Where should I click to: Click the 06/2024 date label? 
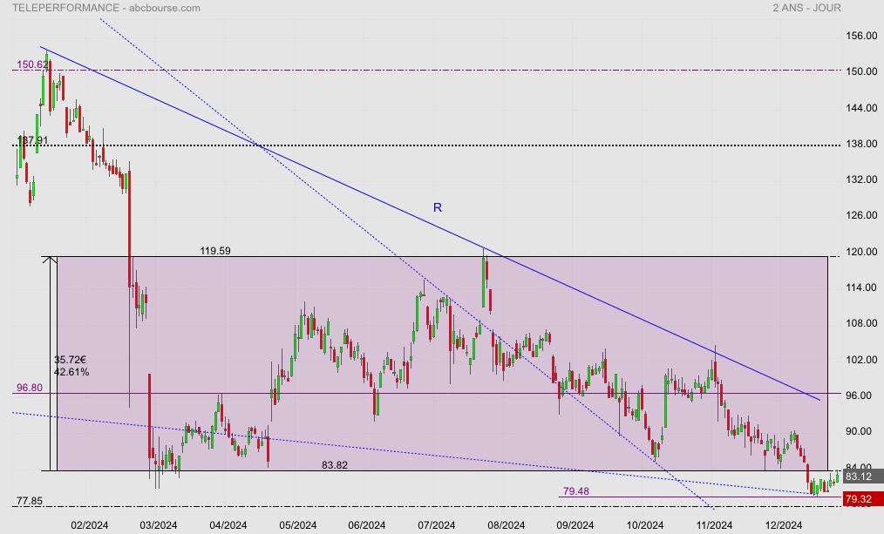[x=367, y=525]
